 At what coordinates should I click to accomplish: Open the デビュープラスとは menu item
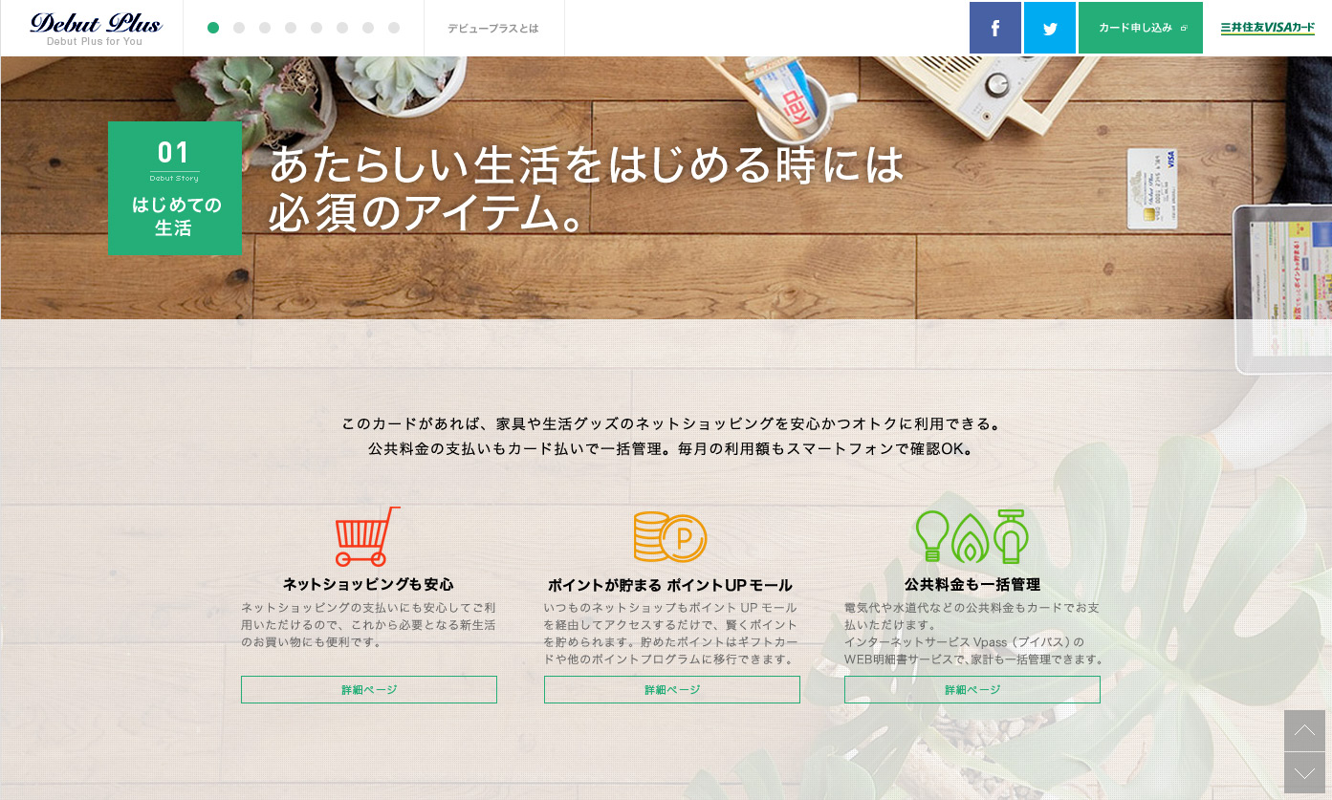click(x=493, y=29)
